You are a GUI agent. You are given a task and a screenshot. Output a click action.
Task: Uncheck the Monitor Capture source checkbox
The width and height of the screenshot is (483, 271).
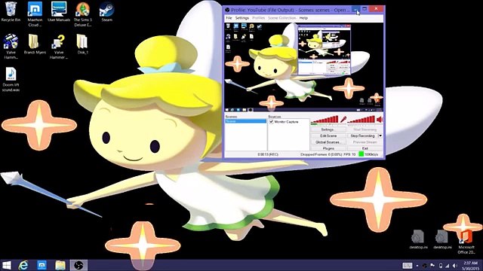pos(272,122)
